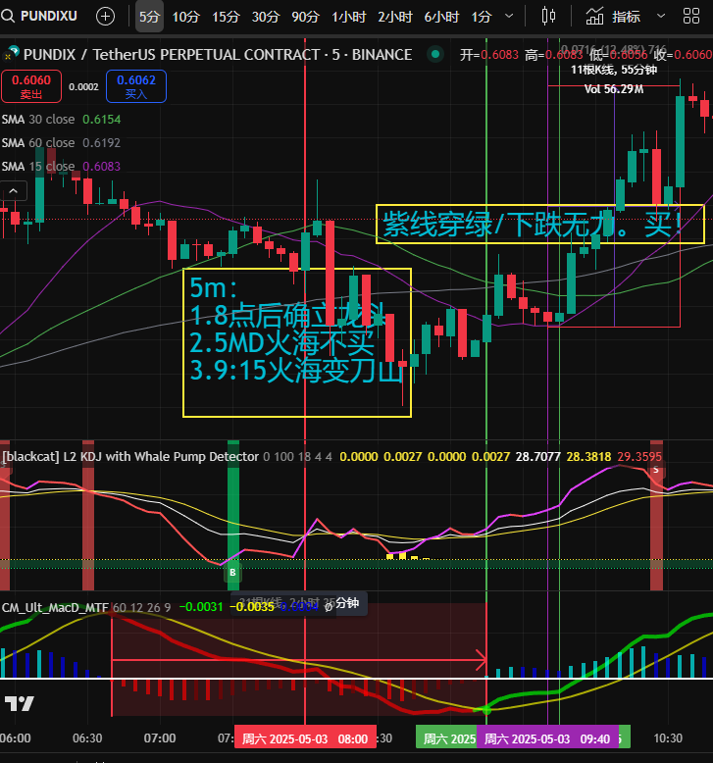Select the blackcat L2 KDJ indicator title
The height and width of the screenshot is (763, 713).
[x=130, y=456]
